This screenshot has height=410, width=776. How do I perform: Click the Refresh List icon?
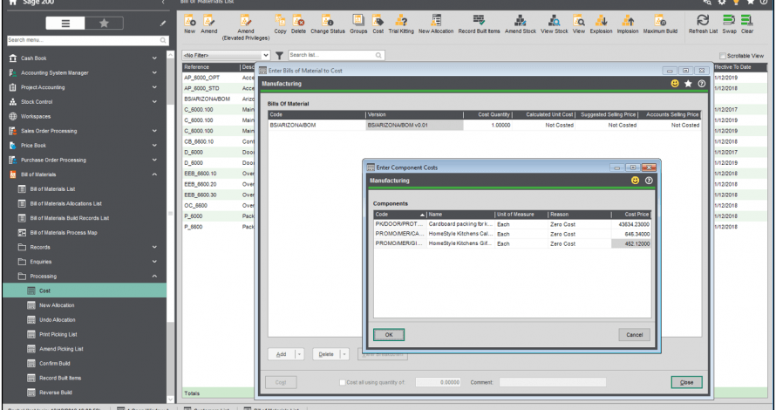[x=703, y=24]
